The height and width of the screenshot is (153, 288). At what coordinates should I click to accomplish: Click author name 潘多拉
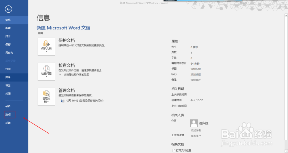click(204, 123)
